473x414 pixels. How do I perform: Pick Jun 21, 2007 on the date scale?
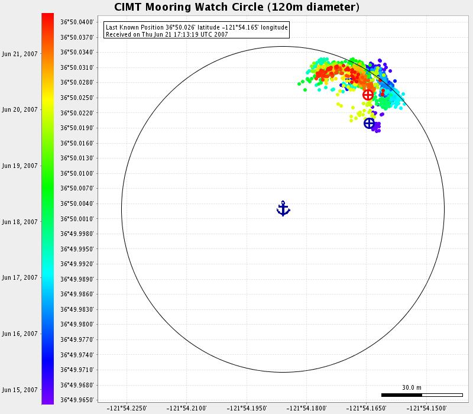20,54
